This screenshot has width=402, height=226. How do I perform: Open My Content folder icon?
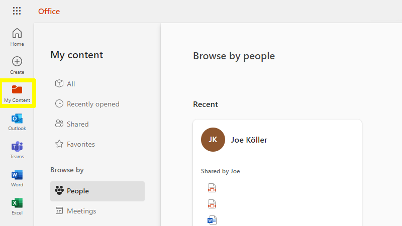pos(17,90)
